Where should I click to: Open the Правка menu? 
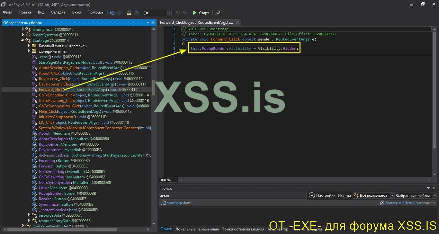(x=25, y=12)
